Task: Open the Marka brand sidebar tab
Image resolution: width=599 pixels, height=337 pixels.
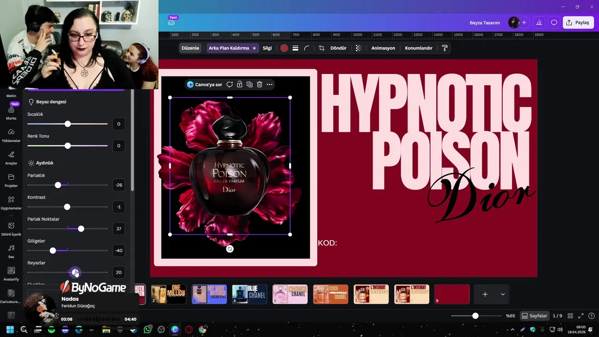Action: pos(11,112)
